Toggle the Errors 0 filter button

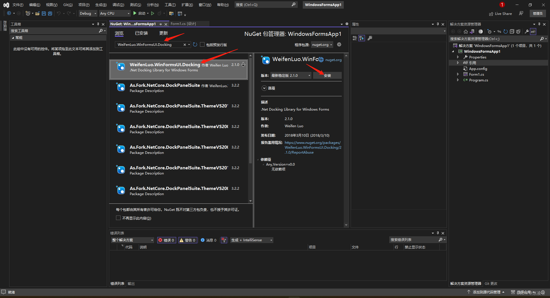coord(166,240)
